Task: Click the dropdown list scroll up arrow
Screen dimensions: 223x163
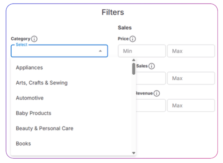Action: tap(134, 60)
